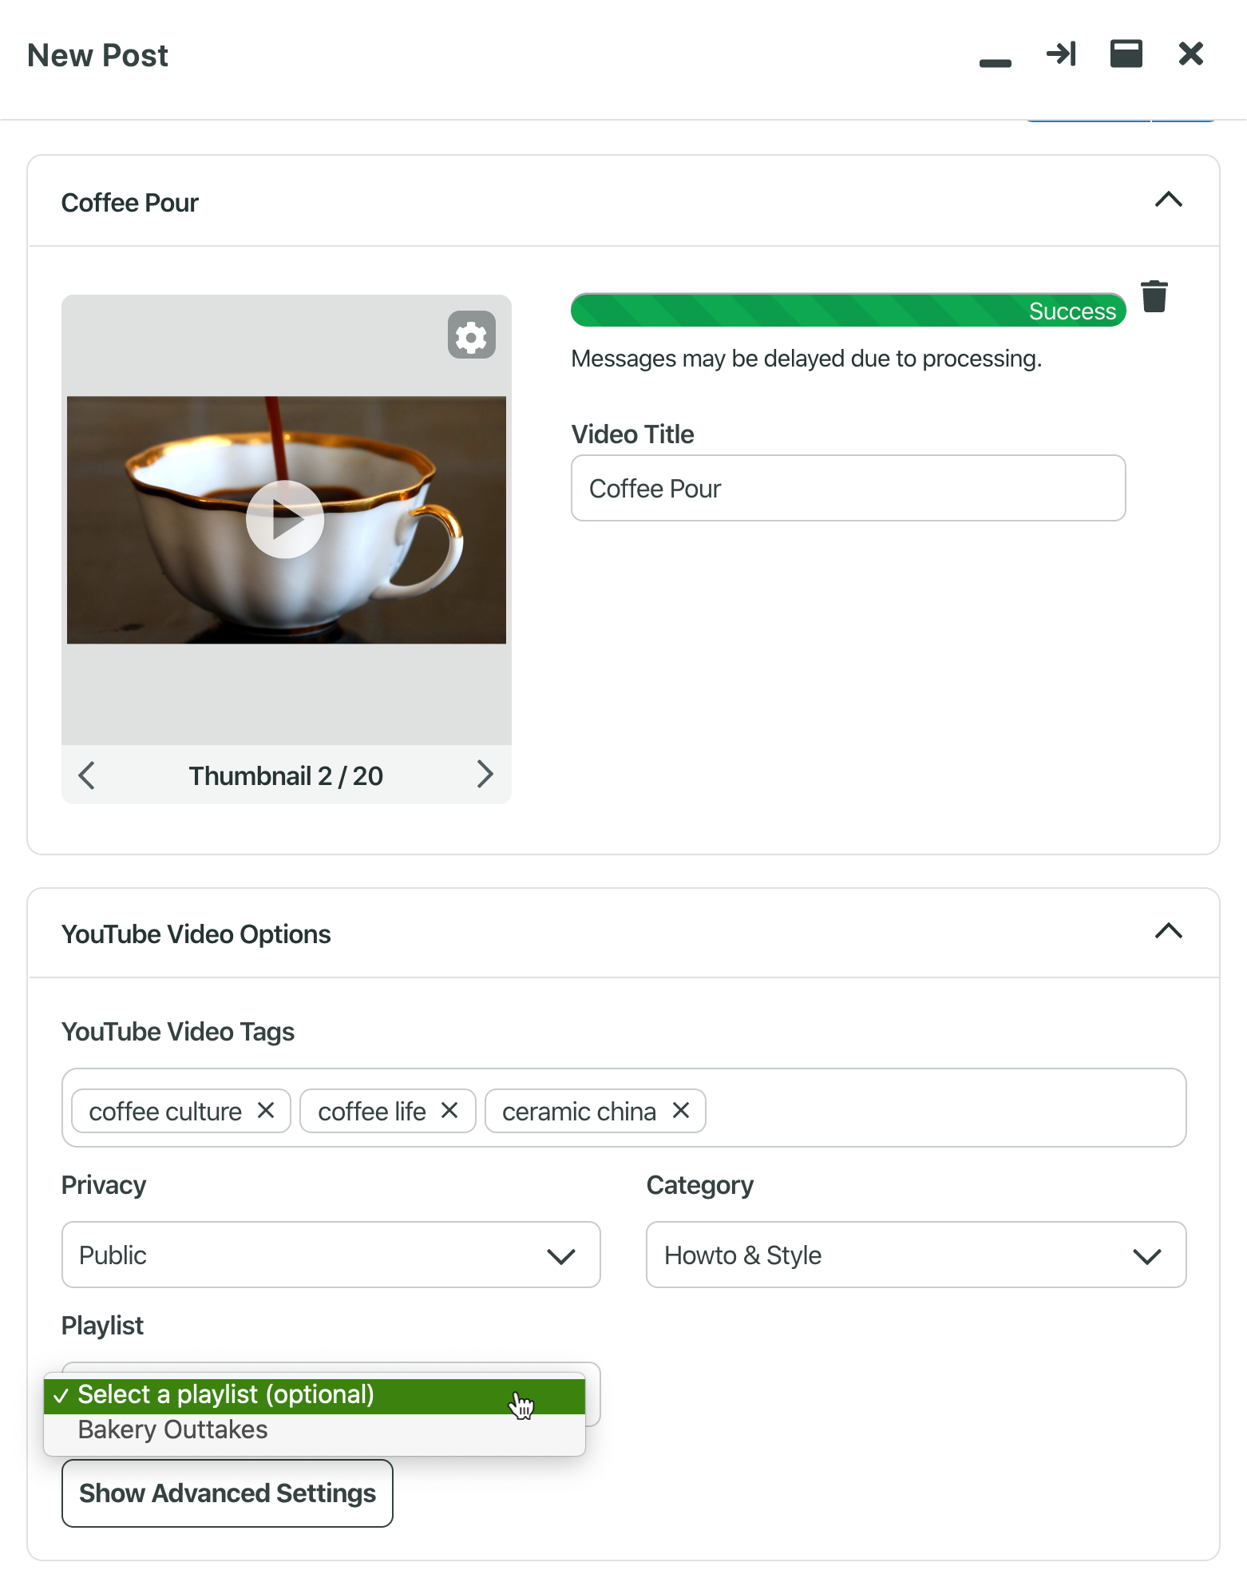Remove the "ceramic china" tag

point(681,1111)
